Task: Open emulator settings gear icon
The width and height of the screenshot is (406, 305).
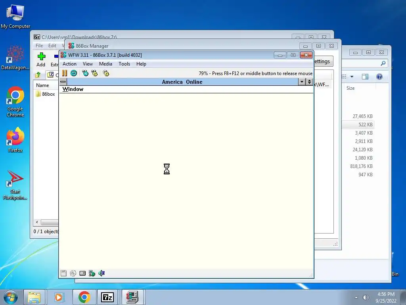Action: [x=106, y=73]
